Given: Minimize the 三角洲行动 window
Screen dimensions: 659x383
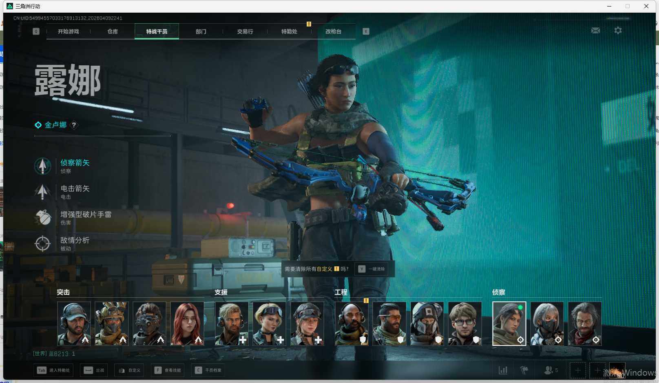Looking at the screenshot, I should pos(609,6).
